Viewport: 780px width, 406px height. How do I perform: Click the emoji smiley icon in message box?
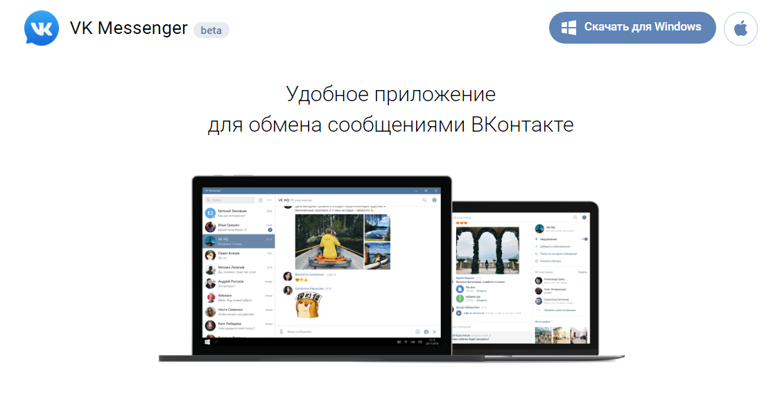(x=417, y=331)
